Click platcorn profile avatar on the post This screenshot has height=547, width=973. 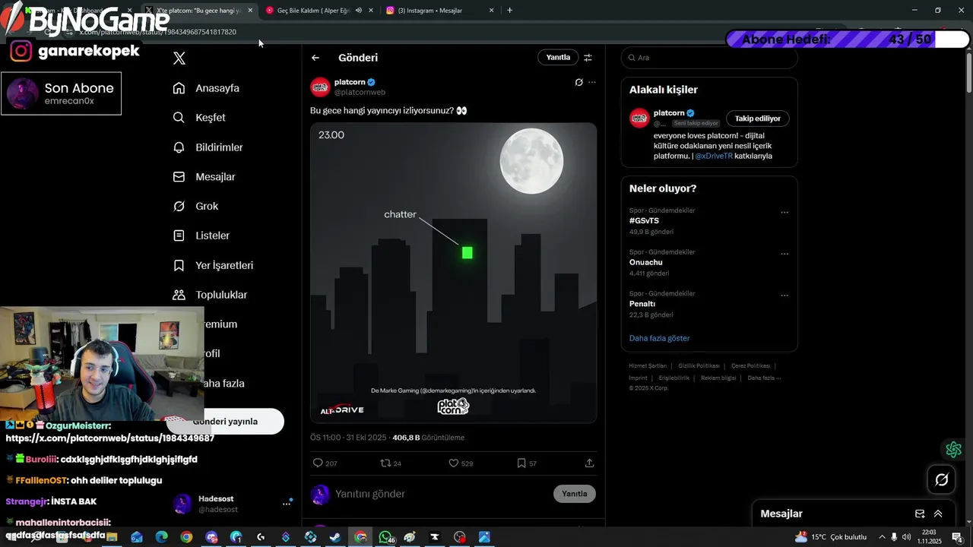320,87
